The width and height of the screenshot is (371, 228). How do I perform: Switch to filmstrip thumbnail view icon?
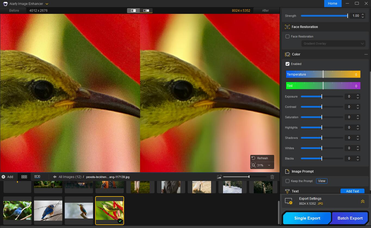37,177
